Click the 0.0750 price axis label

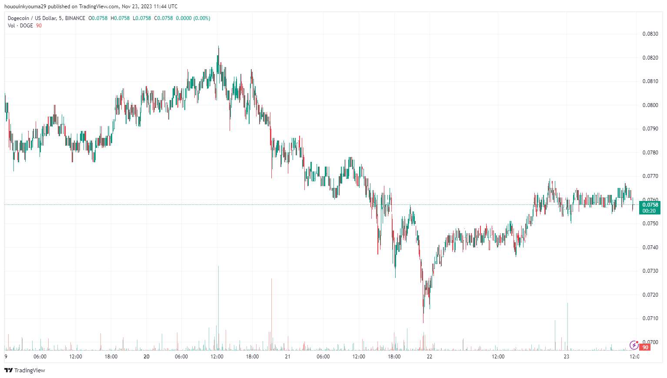pos(650,224)
